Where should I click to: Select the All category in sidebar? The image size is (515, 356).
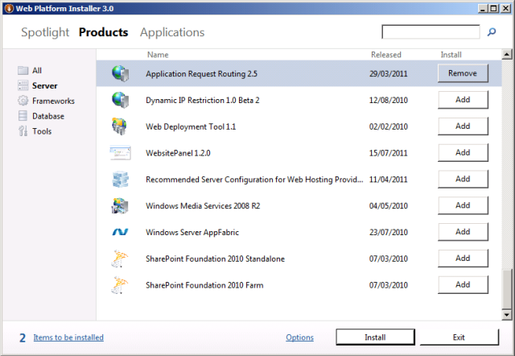pos(36,71)
